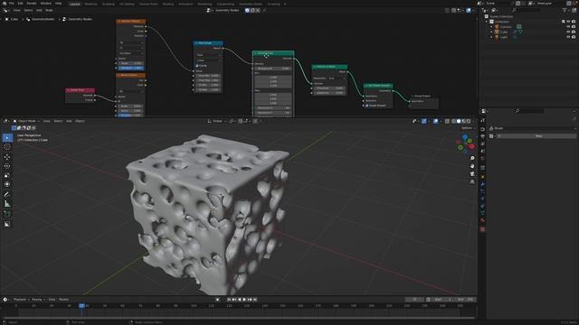Expand the Light item in outliner
Viewport: 579px width, 325px height.
click(x=491, y=37)
